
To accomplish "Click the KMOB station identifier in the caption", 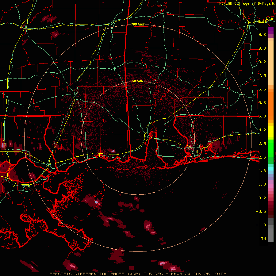I will pyautogui.click(x=177, y=274).
